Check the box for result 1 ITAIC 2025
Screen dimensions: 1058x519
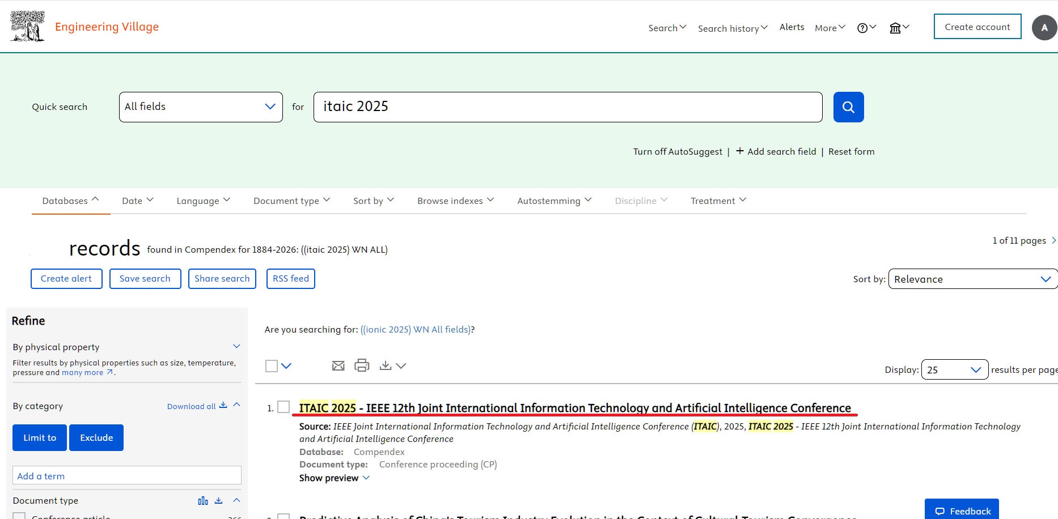[283, 407]
